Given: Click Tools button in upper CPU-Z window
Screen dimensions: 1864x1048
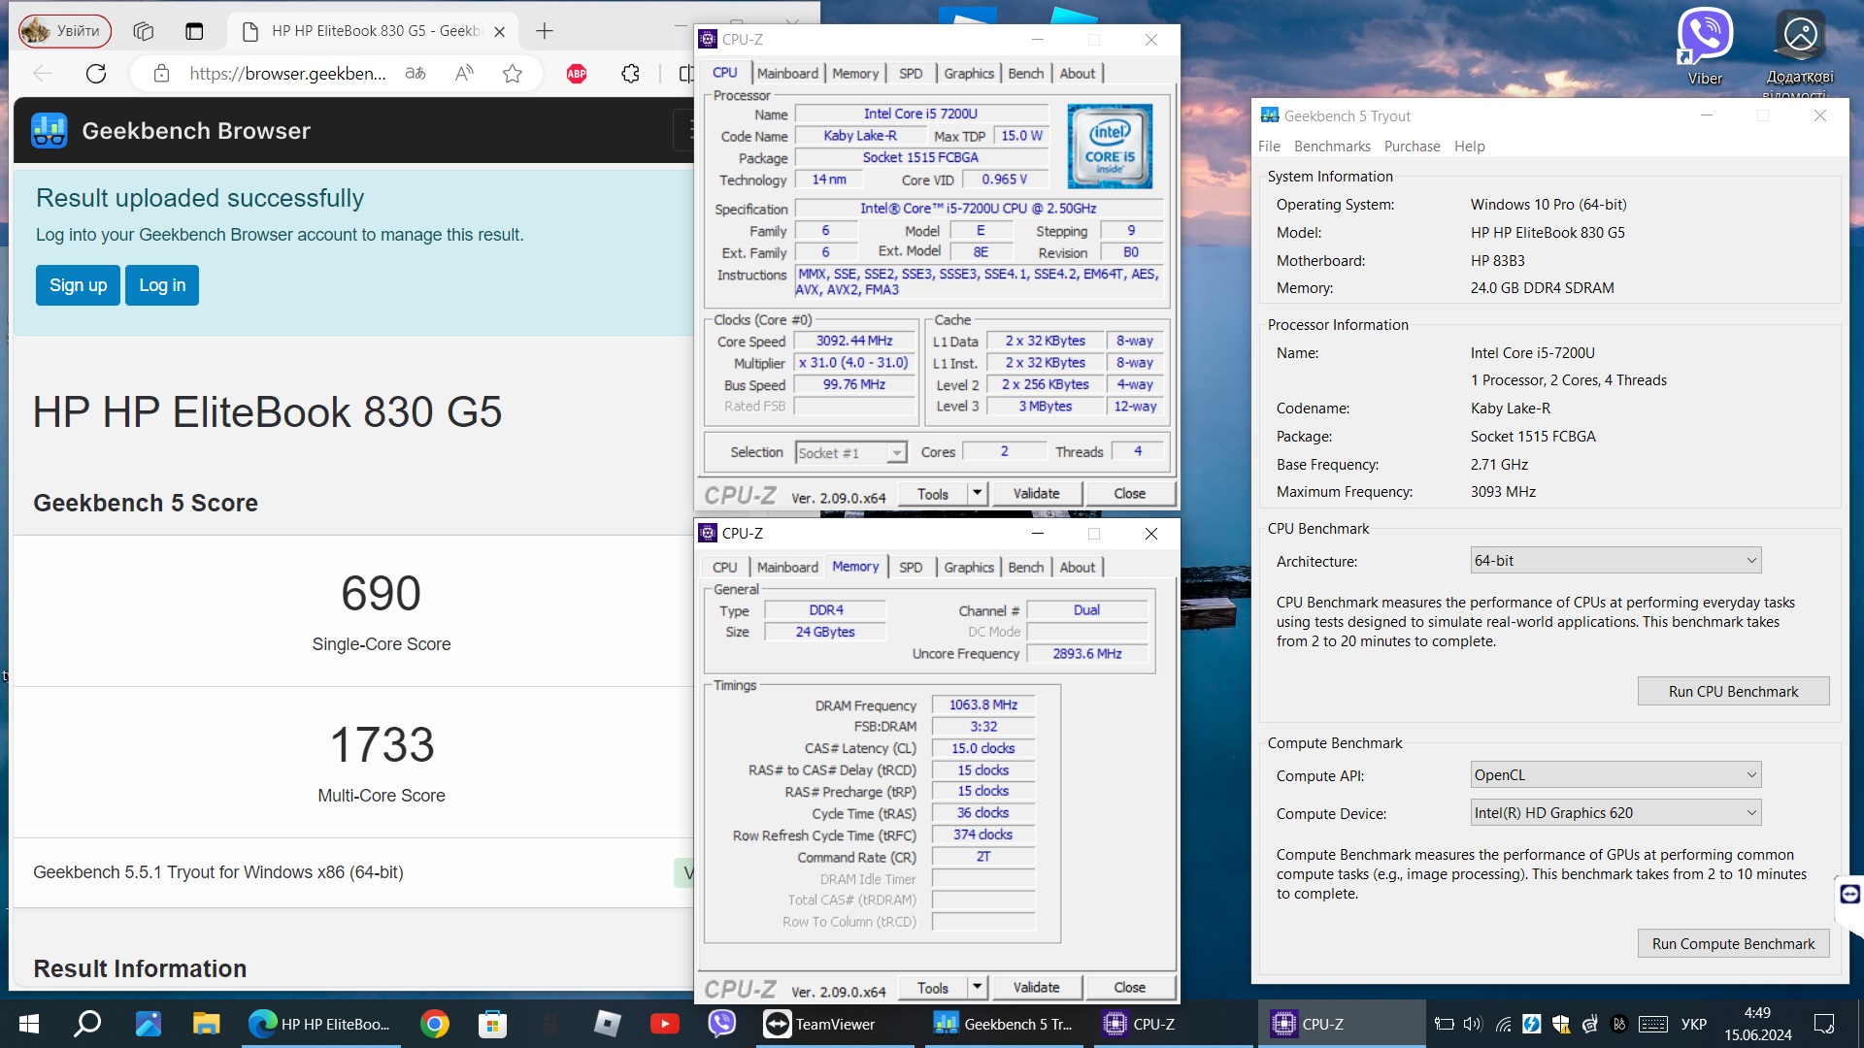Looking at the screenshot, I should 932,494.
